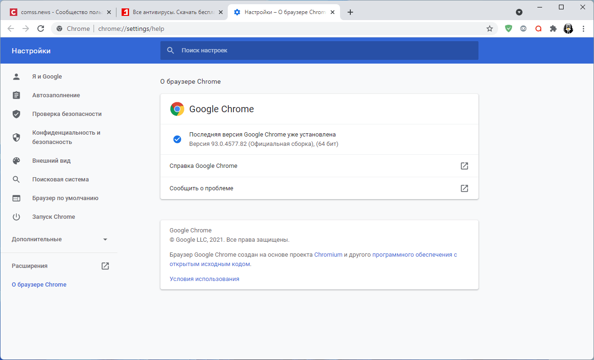Click the Google Chrome logo in the card
Viewport: 594px width, 360px height.
point(177,109)
